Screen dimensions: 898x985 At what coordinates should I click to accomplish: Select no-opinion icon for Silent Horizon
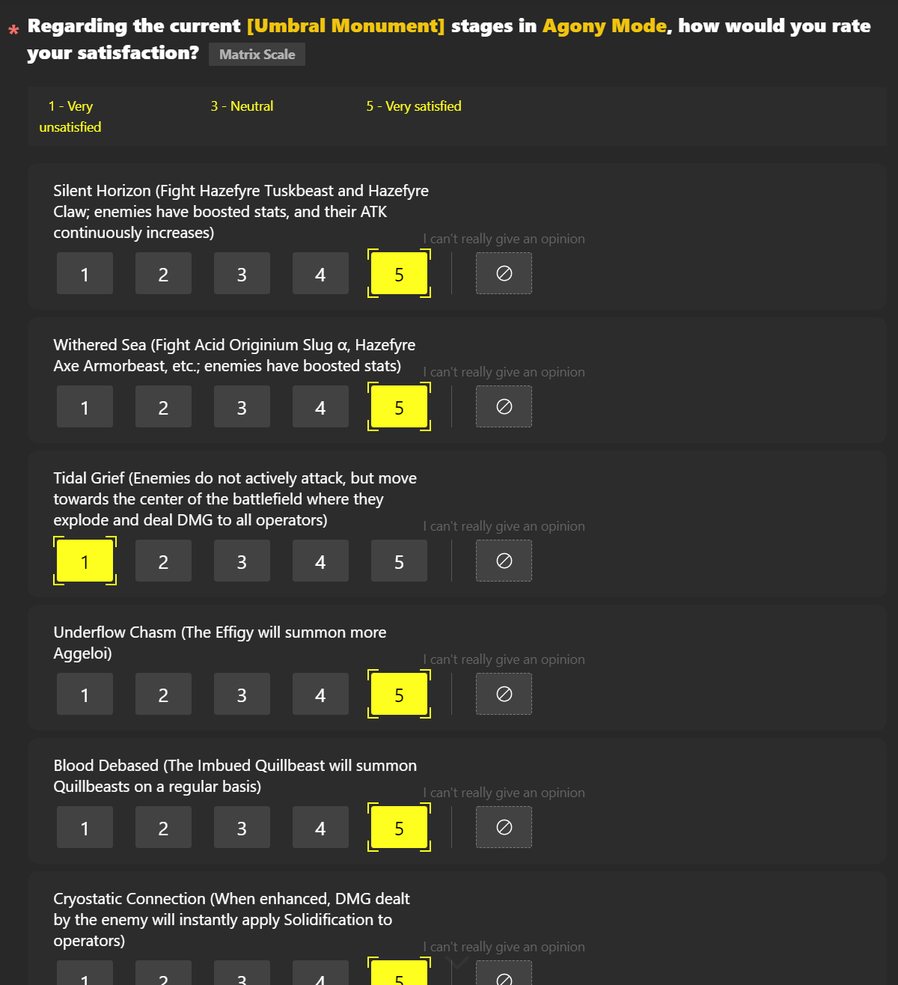coord(504,273)
